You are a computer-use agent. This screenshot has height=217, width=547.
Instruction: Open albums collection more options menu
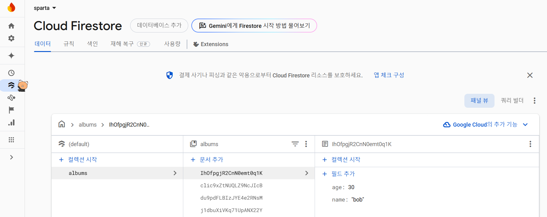tap(306, 144)
